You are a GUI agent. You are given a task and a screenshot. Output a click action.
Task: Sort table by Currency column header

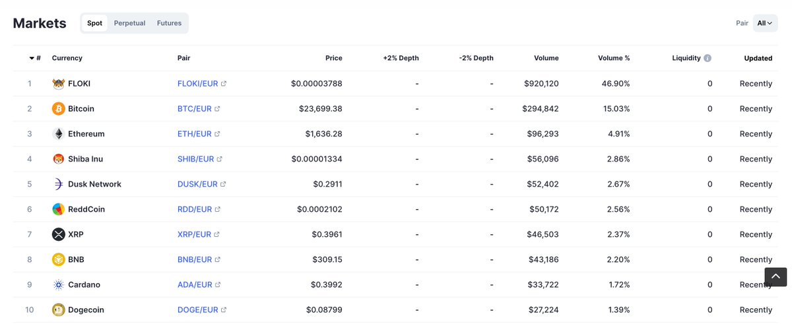point(67,58)
